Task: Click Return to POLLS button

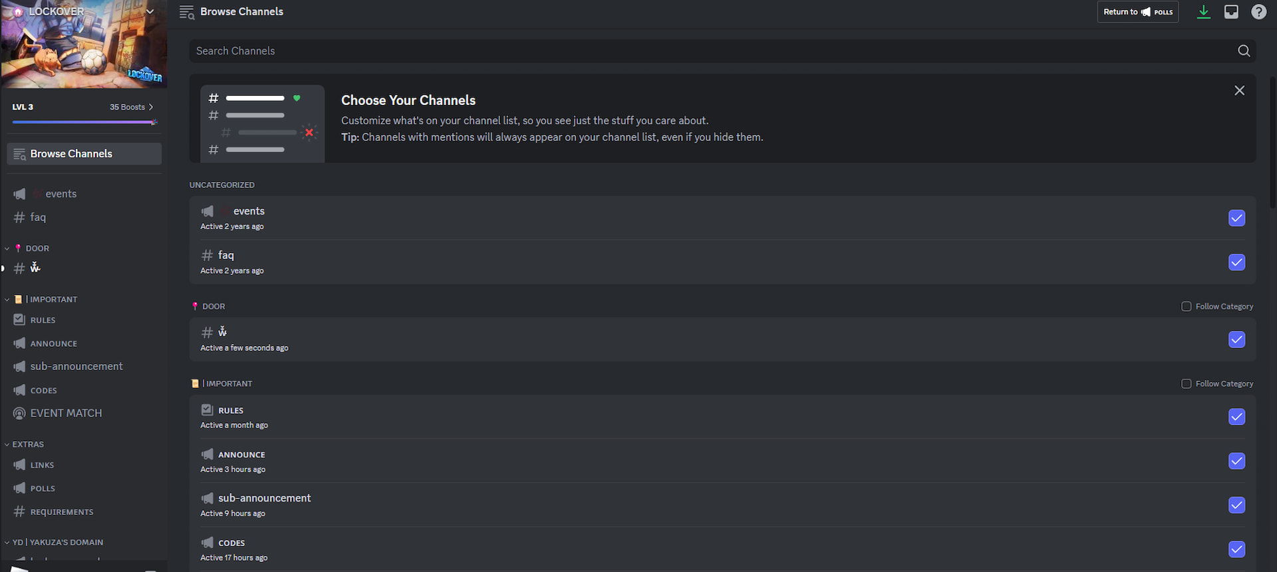Action: [x=1137, y=12]
